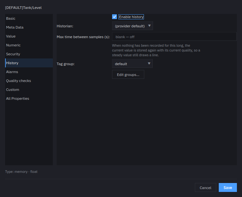Open the Alarms section
The image size is (242, 197).
[x=29, y=72]
